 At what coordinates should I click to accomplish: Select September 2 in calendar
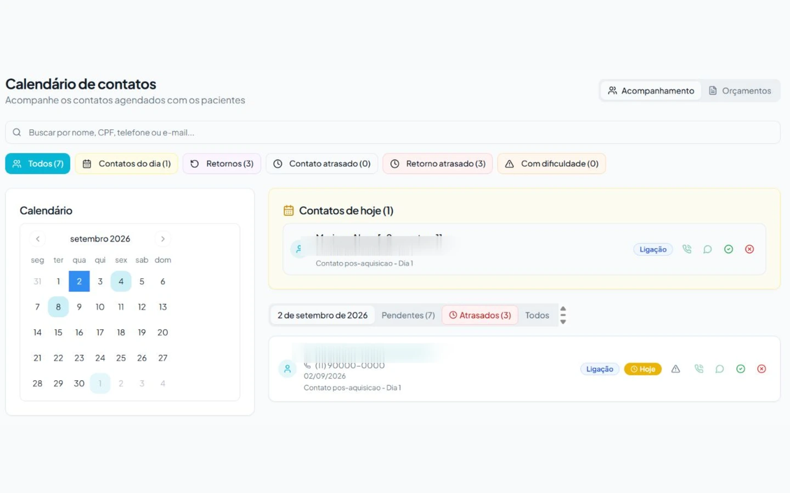coord(79,282)
